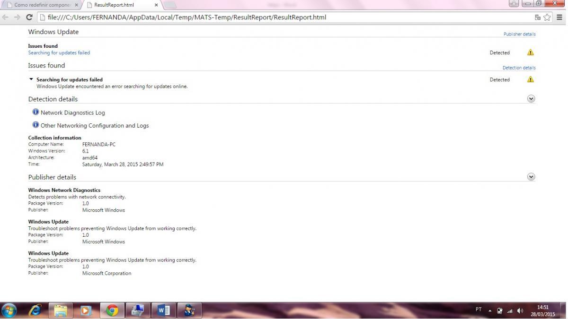Select architecture value amd64

click(90, 157)
